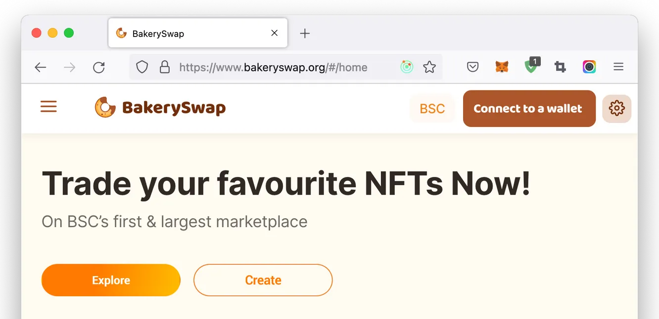Open the BakerySwap hamburger side menu
The height and width of the screenshot is (319, 659).
tap(48, 107)
